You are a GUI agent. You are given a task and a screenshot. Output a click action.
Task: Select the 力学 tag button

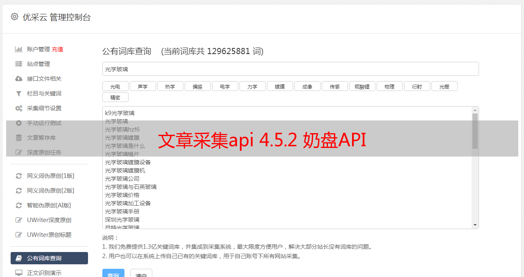252,86
